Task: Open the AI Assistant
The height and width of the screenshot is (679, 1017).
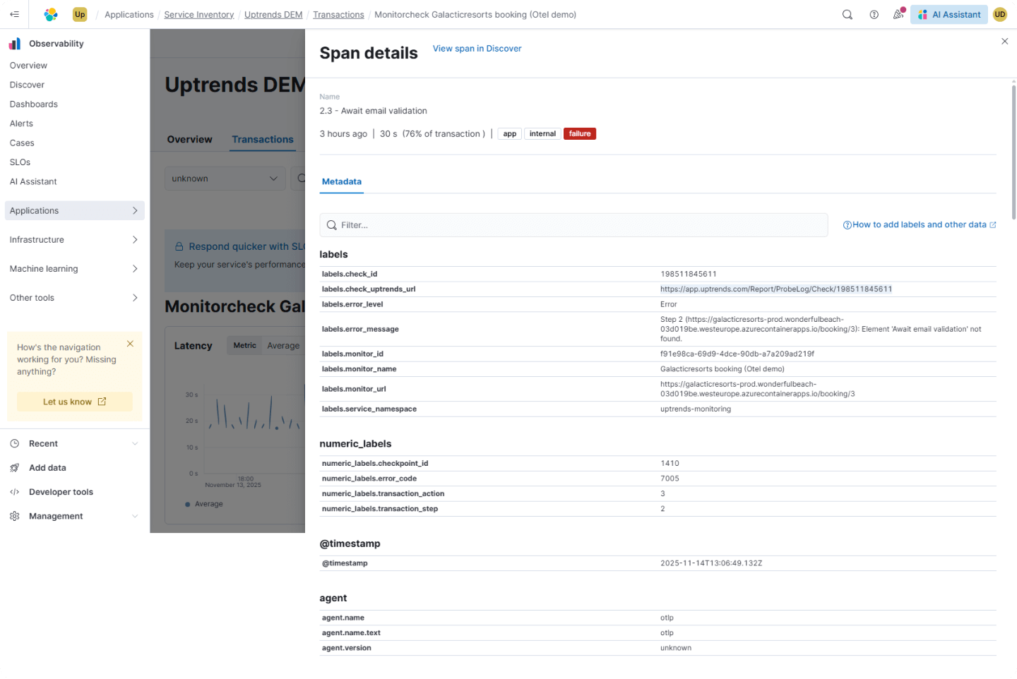Action: [948, 14]
